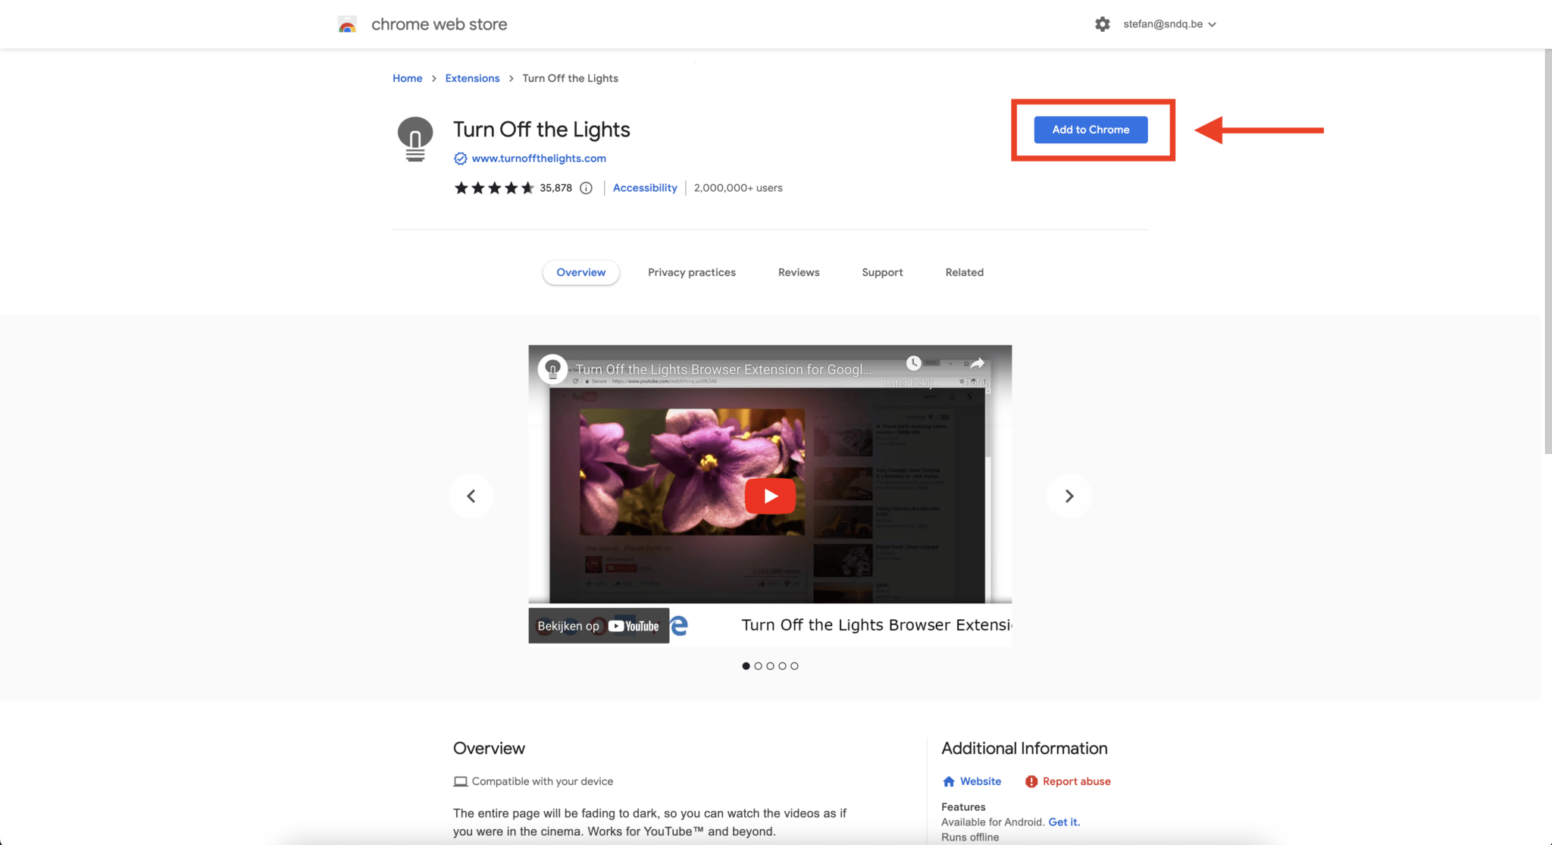Viewport: 1552px width, 845px height.
Task: Click the Get it. Android link
Action: [1064, 822]
